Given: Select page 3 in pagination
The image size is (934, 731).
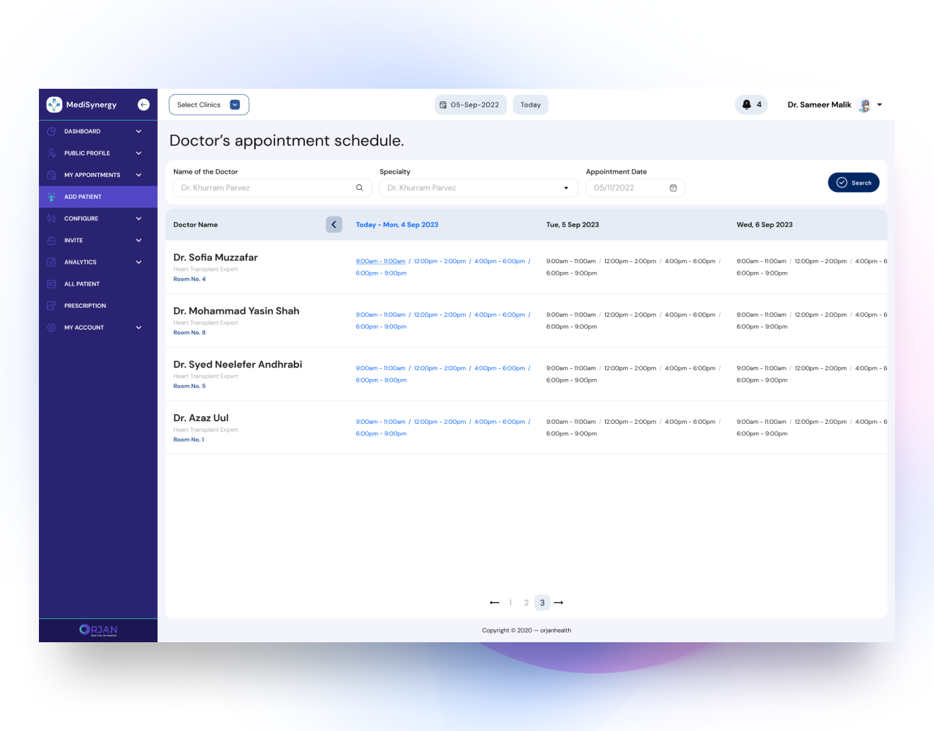Looking at the screenshot, I should tap(542, 603).
